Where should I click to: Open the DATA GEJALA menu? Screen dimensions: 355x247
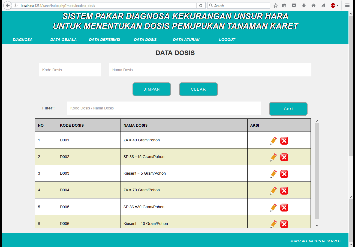(x=64, y=40)
